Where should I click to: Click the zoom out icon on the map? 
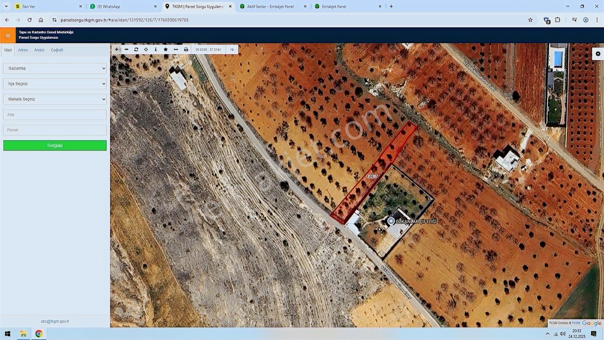(126, 49)
